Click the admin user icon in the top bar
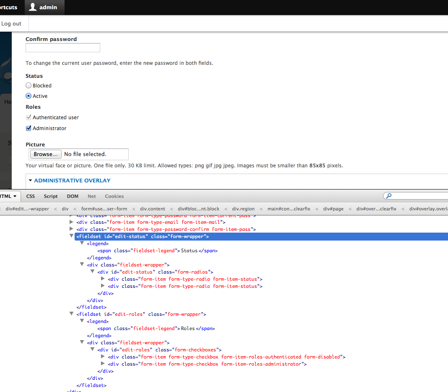Image resolution: width=448 pixels, height=392 pixels. pos(32,7)
